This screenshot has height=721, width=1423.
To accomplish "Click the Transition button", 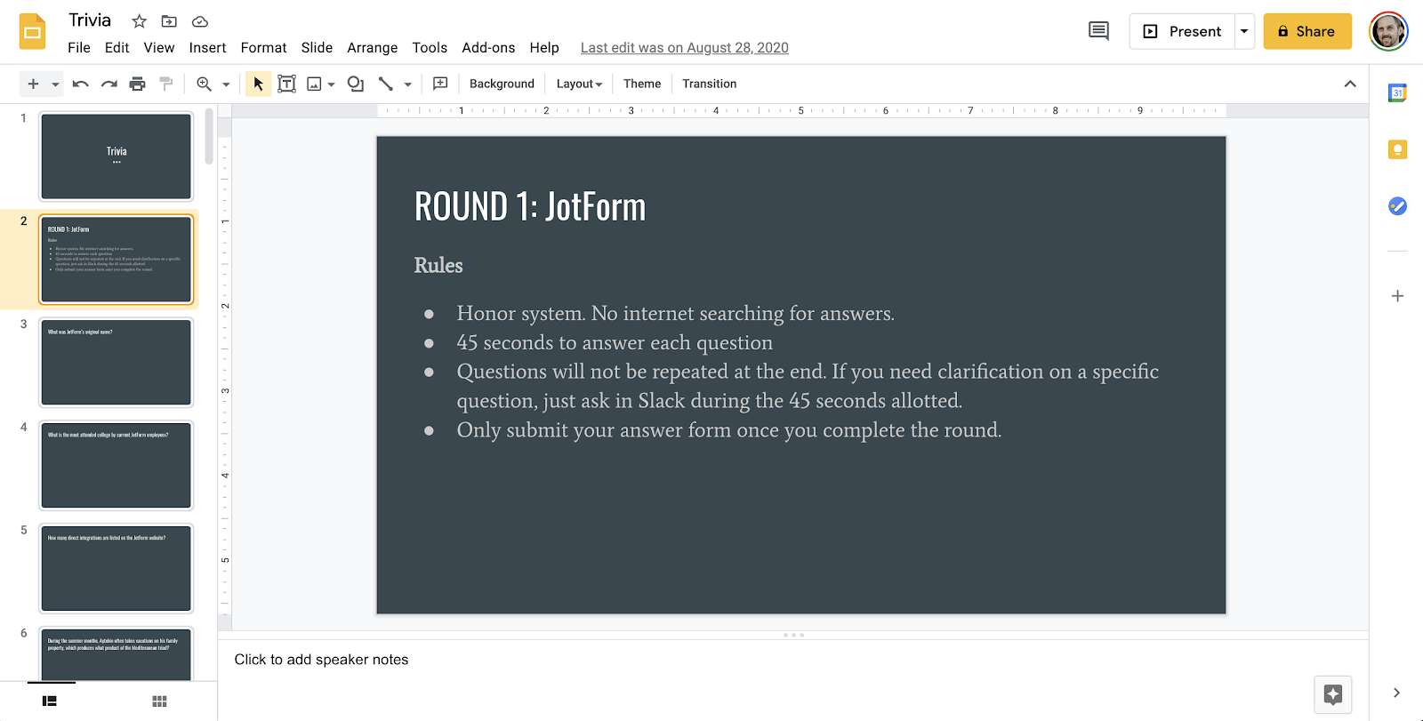I will point(710,84).
